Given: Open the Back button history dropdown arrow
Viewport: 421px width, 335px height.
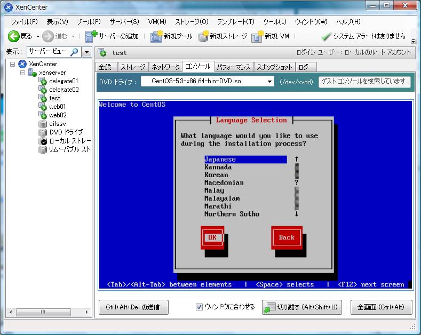Looking at the screenshot, I should click(x=38, y=36).
